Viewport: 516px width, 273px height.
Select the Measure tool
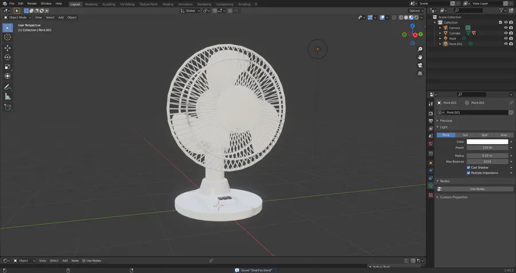tap(7, 96)
